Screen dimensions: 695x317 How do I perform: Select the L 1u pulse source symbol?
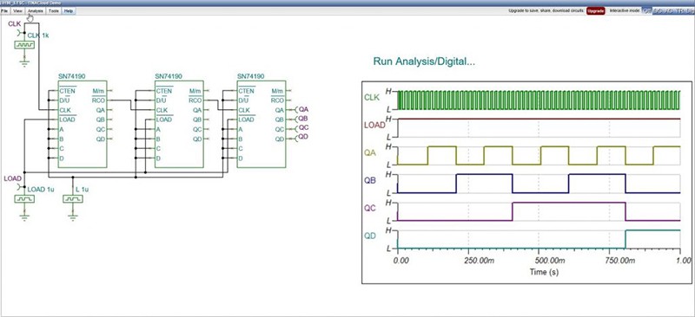[73, 199]
